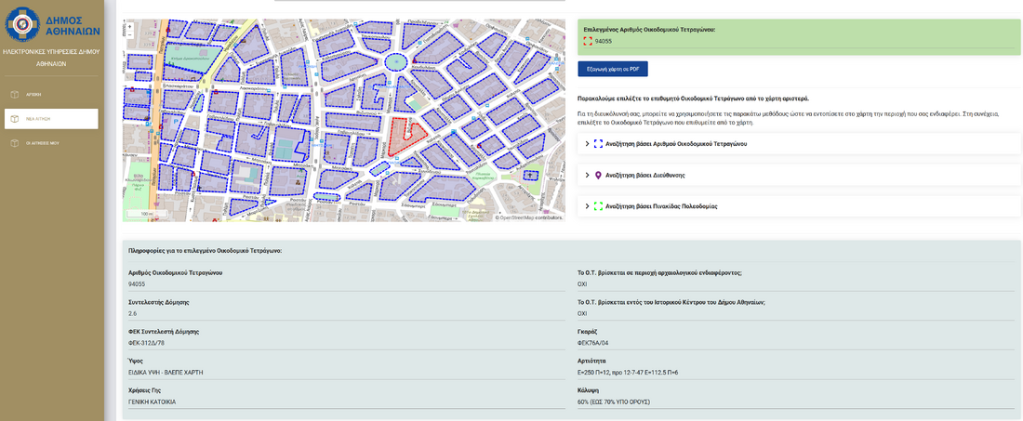The width and height of the screenshot is (1023, 421).
Task: Click the box icon next to ΑΡΧΙΚΗ
Action: [15, 95]
